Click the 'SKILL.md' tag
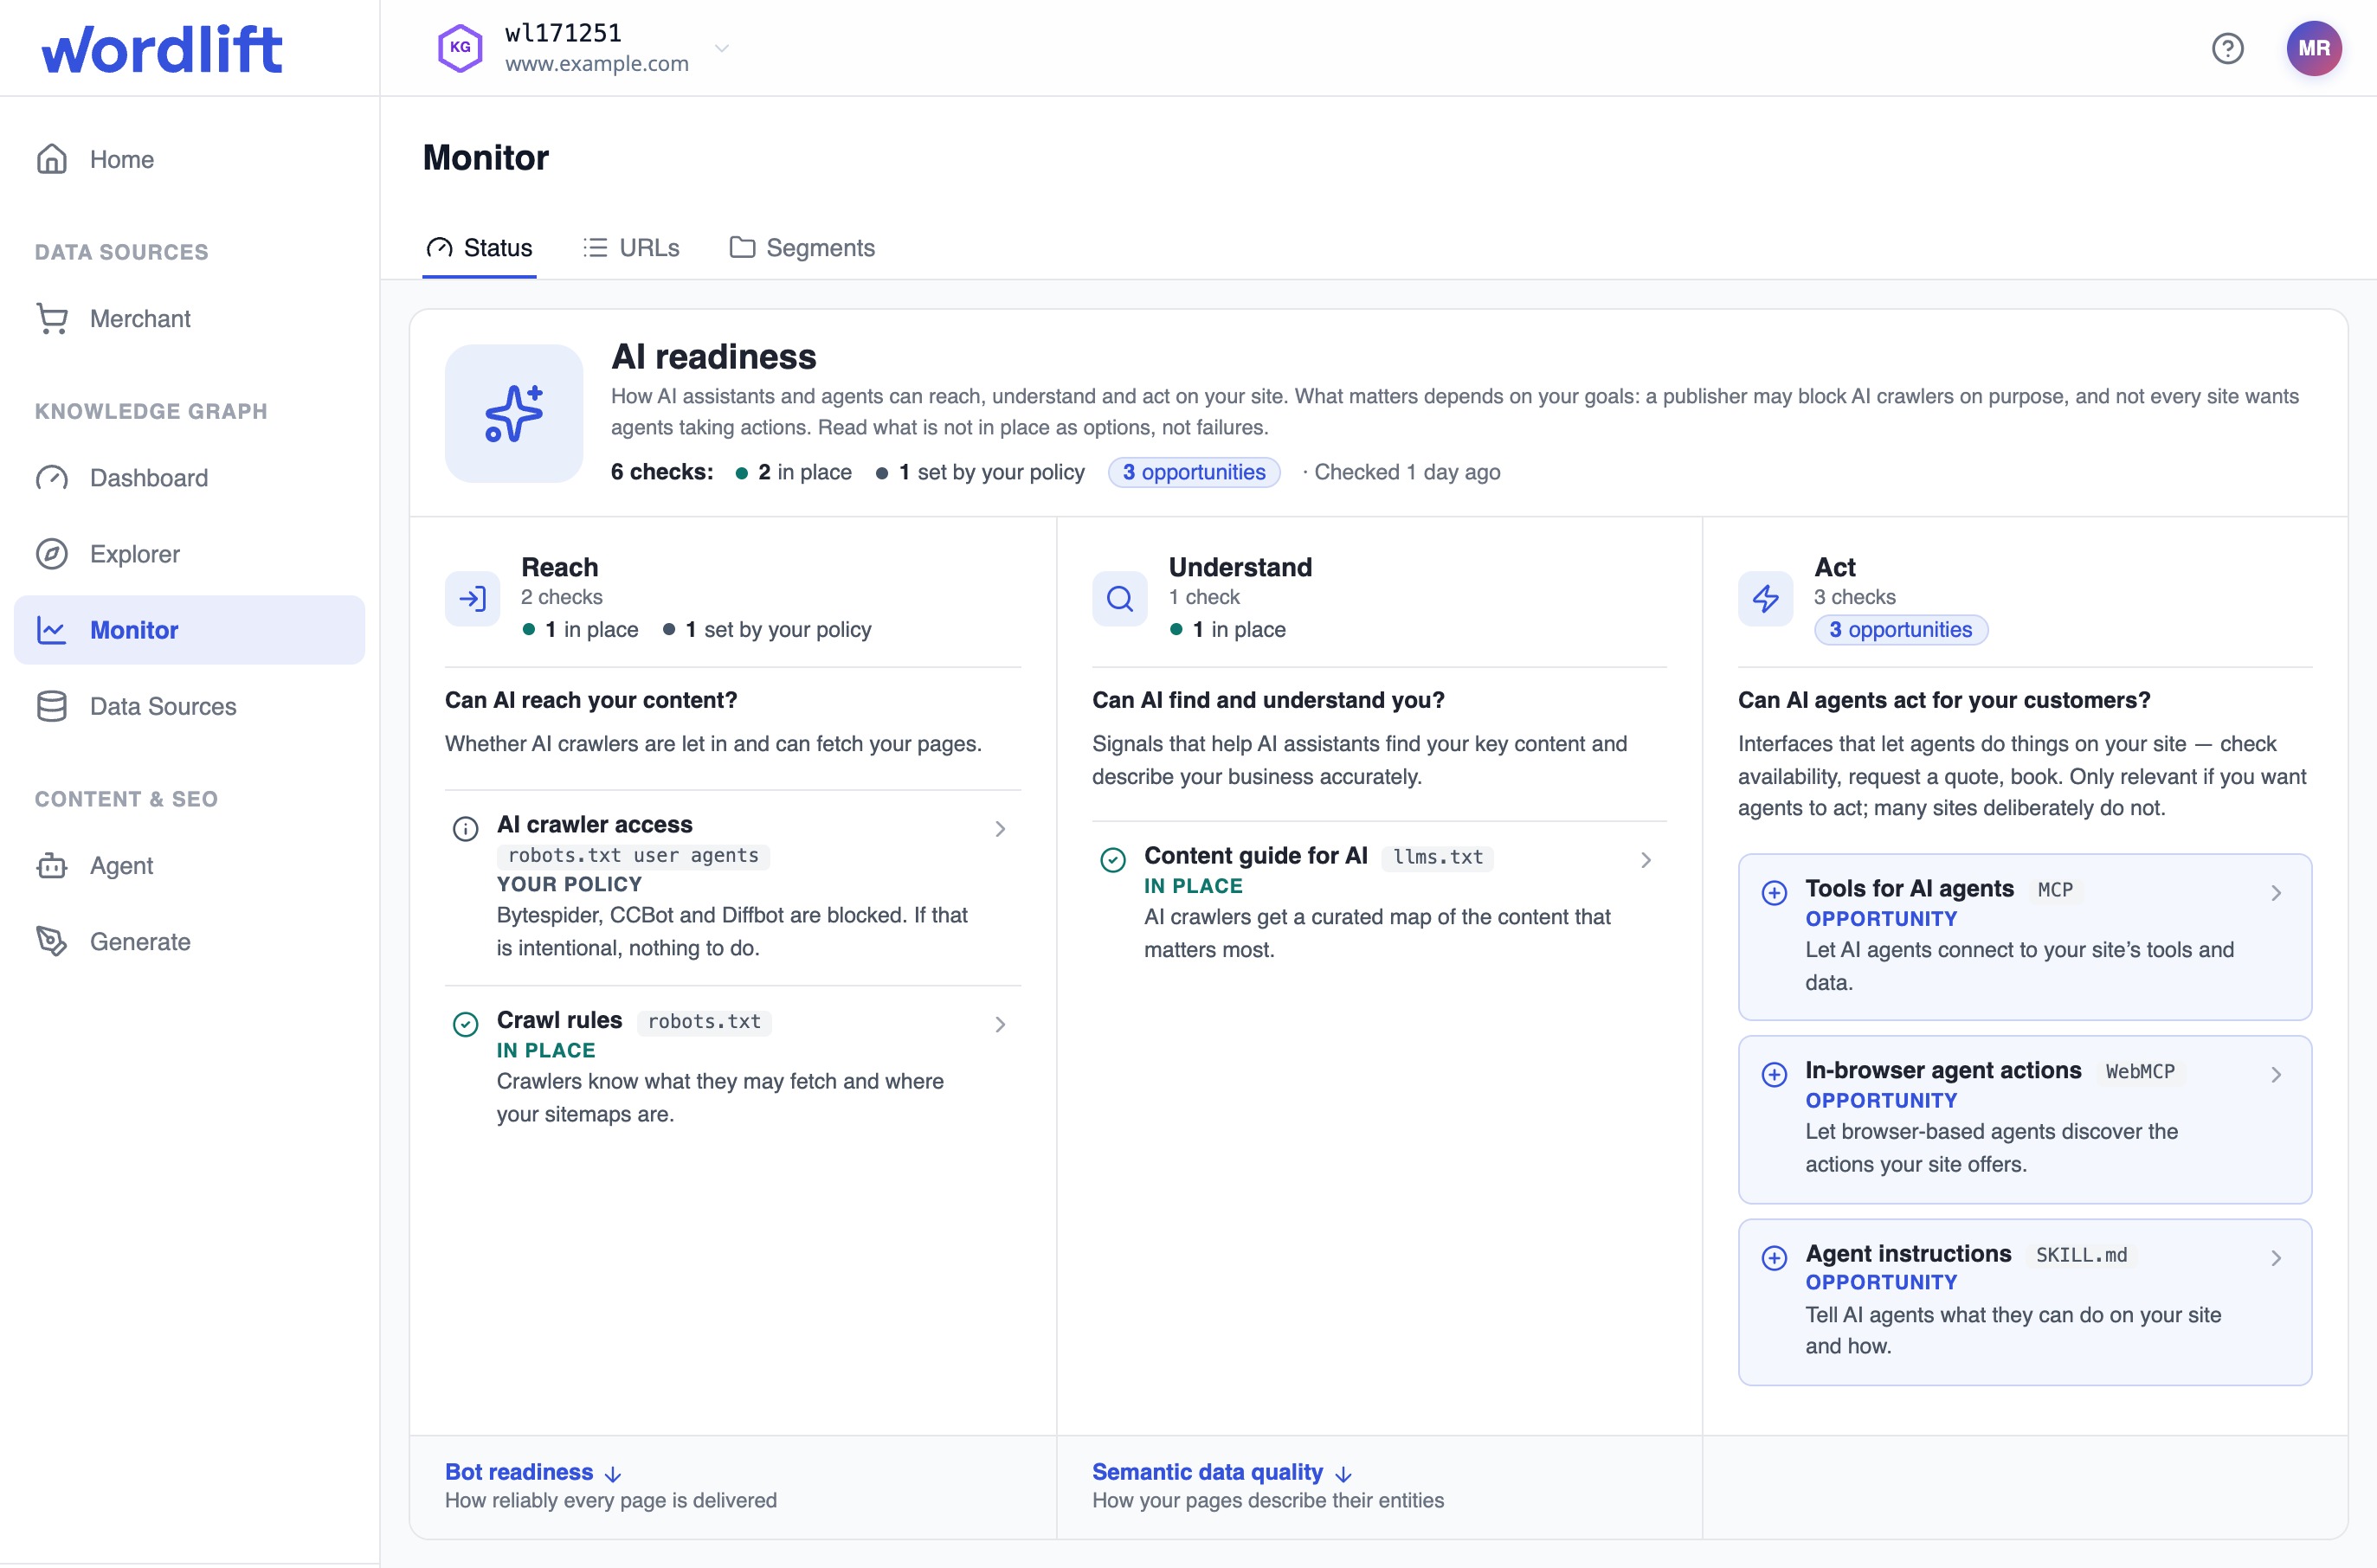Screen dimensions: 2377x1568 (x=2081, y=1255)
